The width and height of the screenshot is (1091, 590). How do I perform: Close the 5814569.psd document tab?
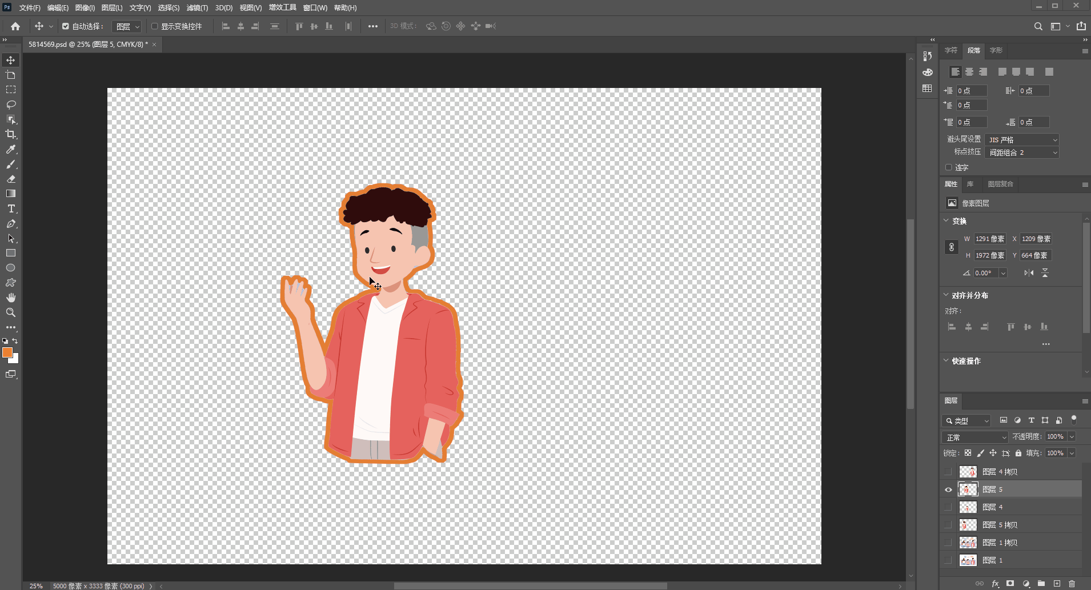pyautogui.click(x=154, y=45)
